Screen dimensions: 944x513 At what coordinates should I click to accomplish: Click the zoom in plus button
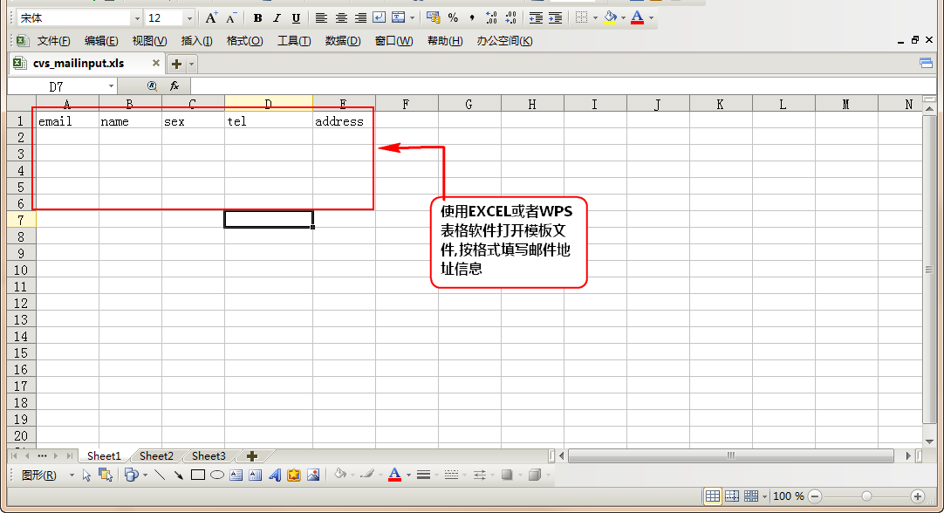click(917, 496)
